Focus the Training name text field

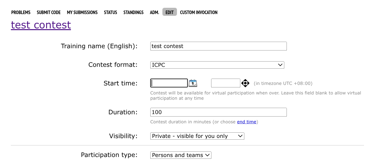point(218,46)
